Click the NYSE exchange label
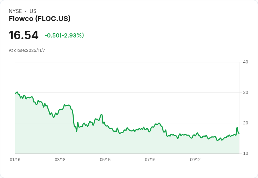258x178 pixels. pyautogui.click(x=15, y=11)
